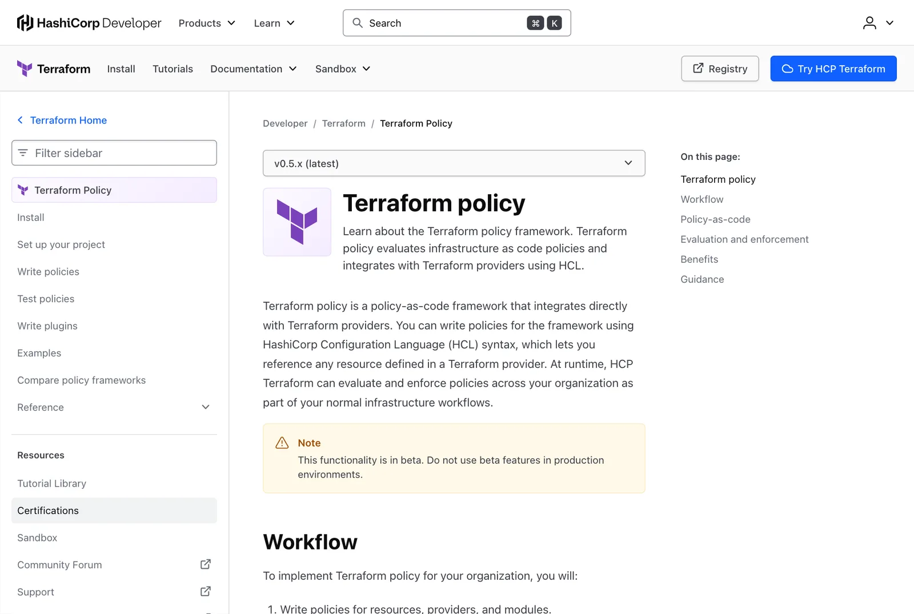
Task: Click the Registry button
Action: point(720,69)
